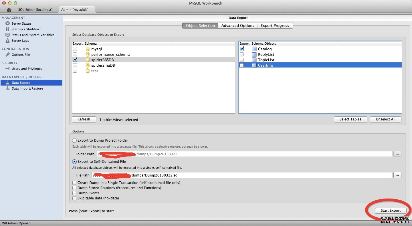Select Data Import/Restore in sidebar
Screen dimensions: 412x226
[x=27, y=88]
